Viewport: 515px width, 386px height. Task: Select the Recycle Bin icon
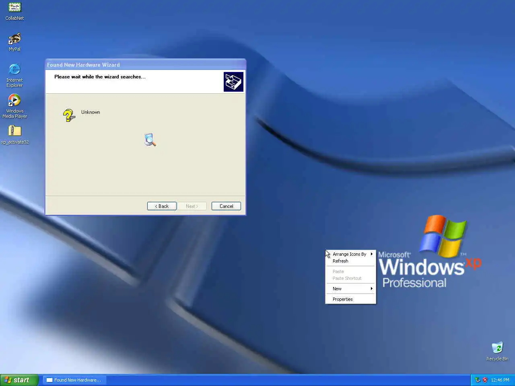(497, 351)
